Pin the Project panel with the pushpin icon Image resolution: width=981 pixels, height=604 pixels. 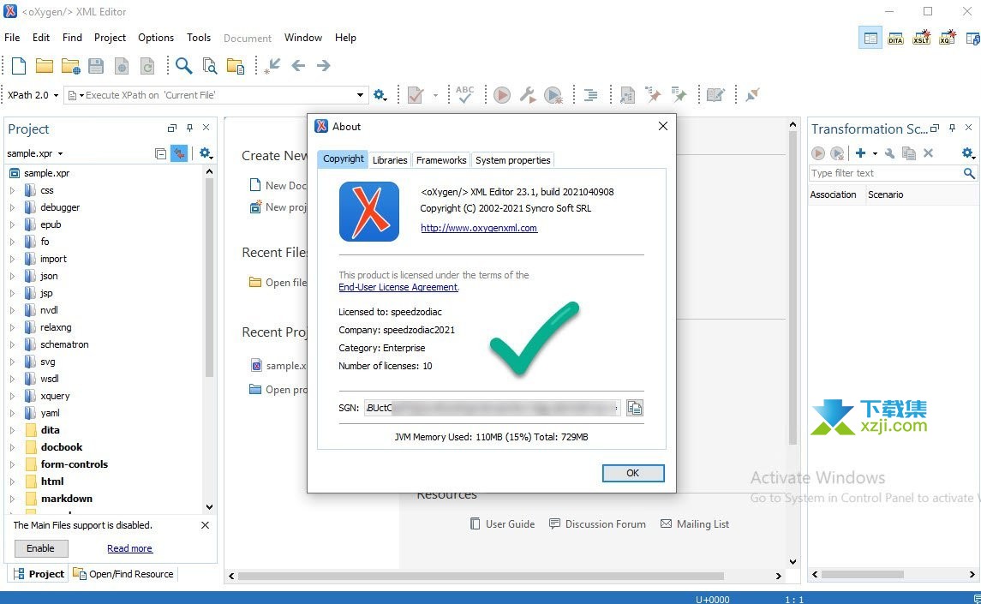tap(189, 128)
